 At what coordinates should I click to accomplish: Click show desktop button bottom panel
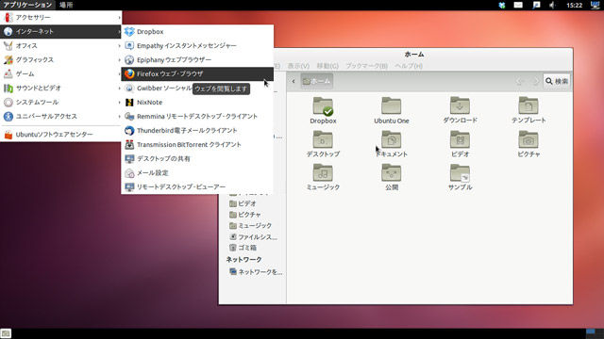[6, 333]
